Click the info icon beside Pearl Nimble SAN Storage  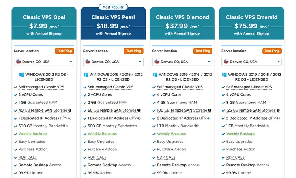tap(139, 110)
